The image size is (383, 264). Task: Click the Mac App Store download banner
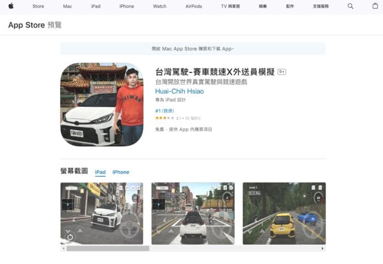pyautogui.click(x=193, y=49)
